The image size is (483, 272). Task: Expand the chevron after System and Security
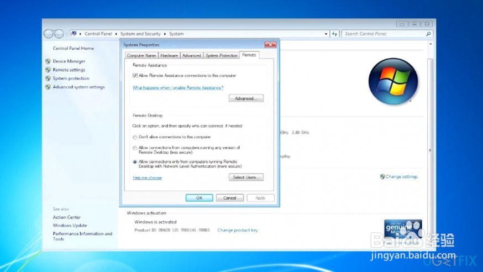coord(165,34)
